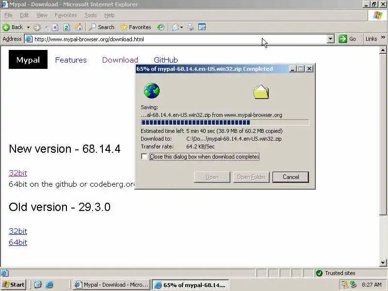Click the IE page icon in status bar

point(4,273)
